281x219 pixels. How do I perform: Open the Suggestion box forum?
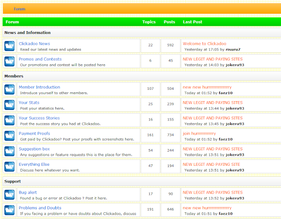tap(34, 149)
